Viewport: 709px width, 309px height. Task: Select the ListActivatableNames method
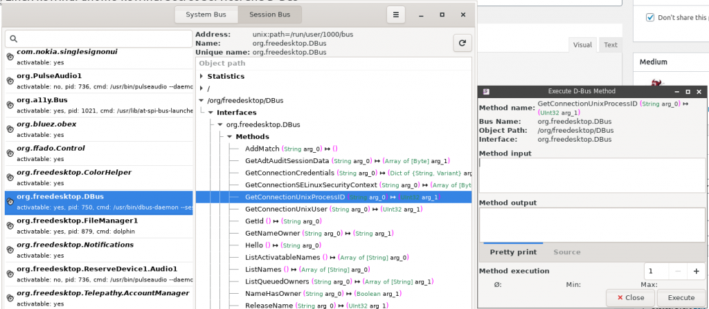327,257
